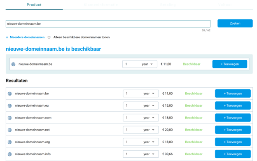Image resolution: width=257 pixels, height=161 pixels.
Task: Click globe icon for nieuwe-domeinnaam.net result
Action: point(10,130)
